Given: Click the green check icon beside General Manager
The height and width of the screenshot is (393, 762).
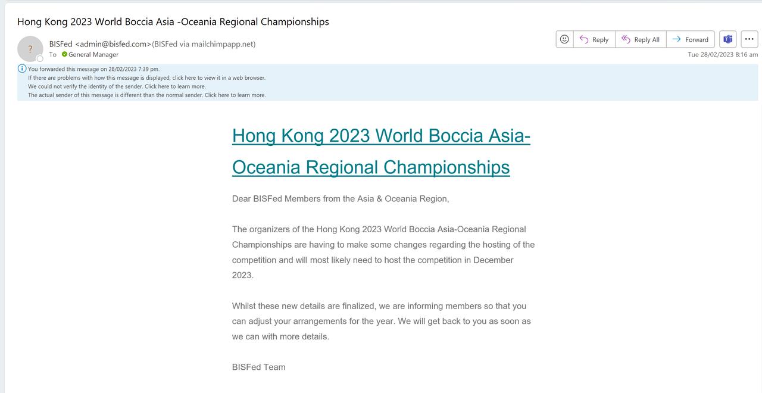Looking at the screenshot, I should point(64,54).
